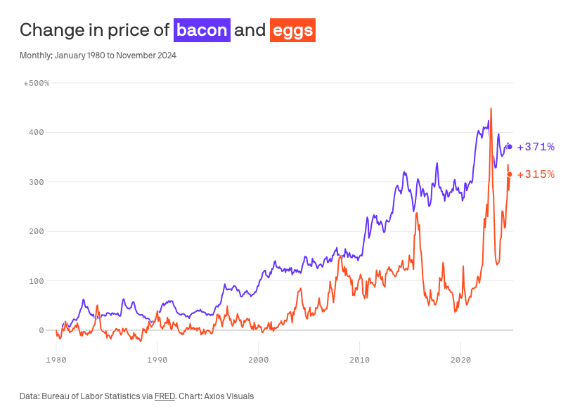Click the 400 y-axis label

point(37,133)
